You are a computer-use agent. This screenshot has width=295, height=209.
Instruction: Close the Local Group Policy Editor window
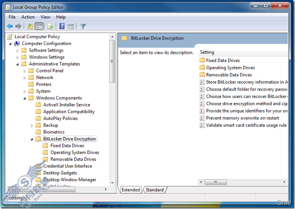click(280, 6)
